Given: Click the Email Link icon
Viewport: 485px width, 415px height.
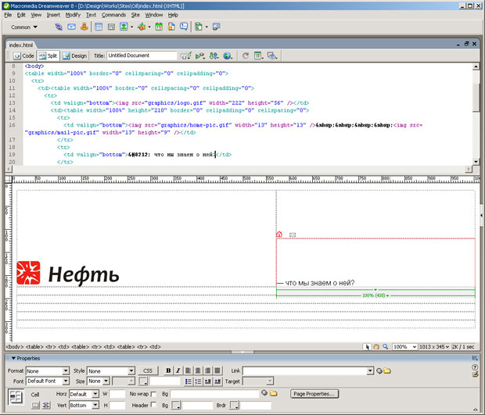Looking at the screenshot, I should tap(72, 27).
